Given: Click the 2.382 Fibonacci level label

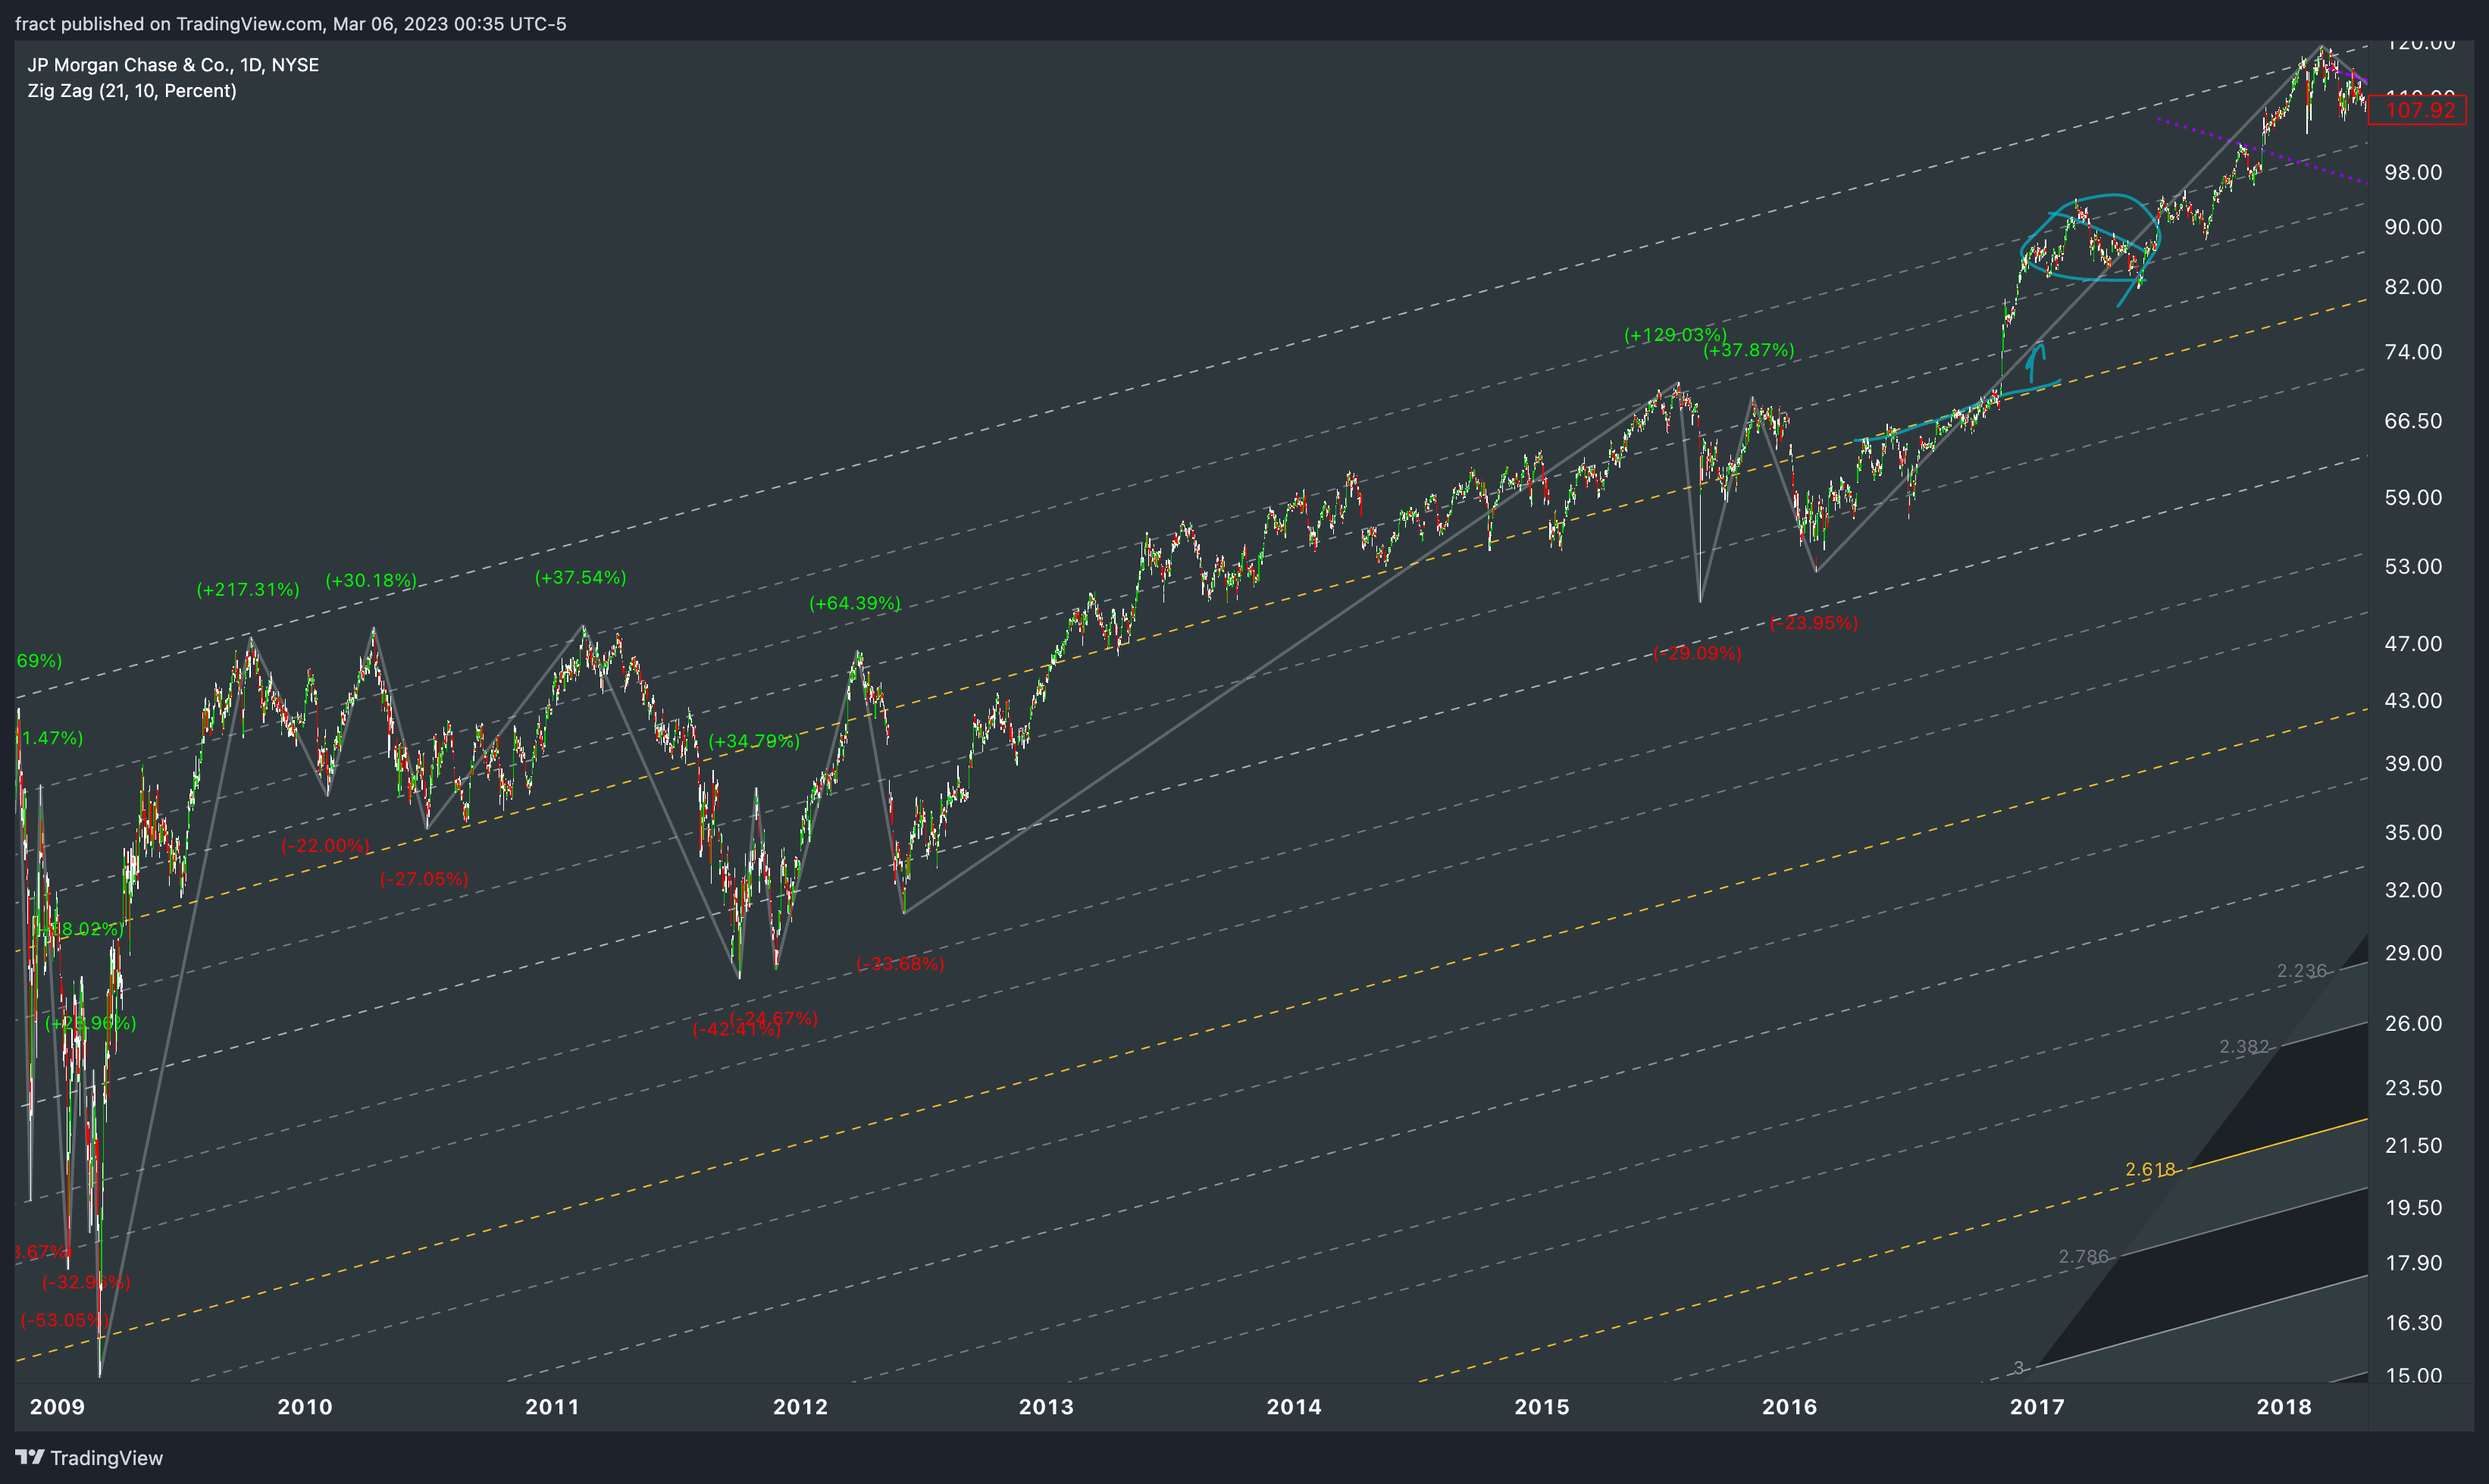Looking at the screenshot, I should 2244,1048.
